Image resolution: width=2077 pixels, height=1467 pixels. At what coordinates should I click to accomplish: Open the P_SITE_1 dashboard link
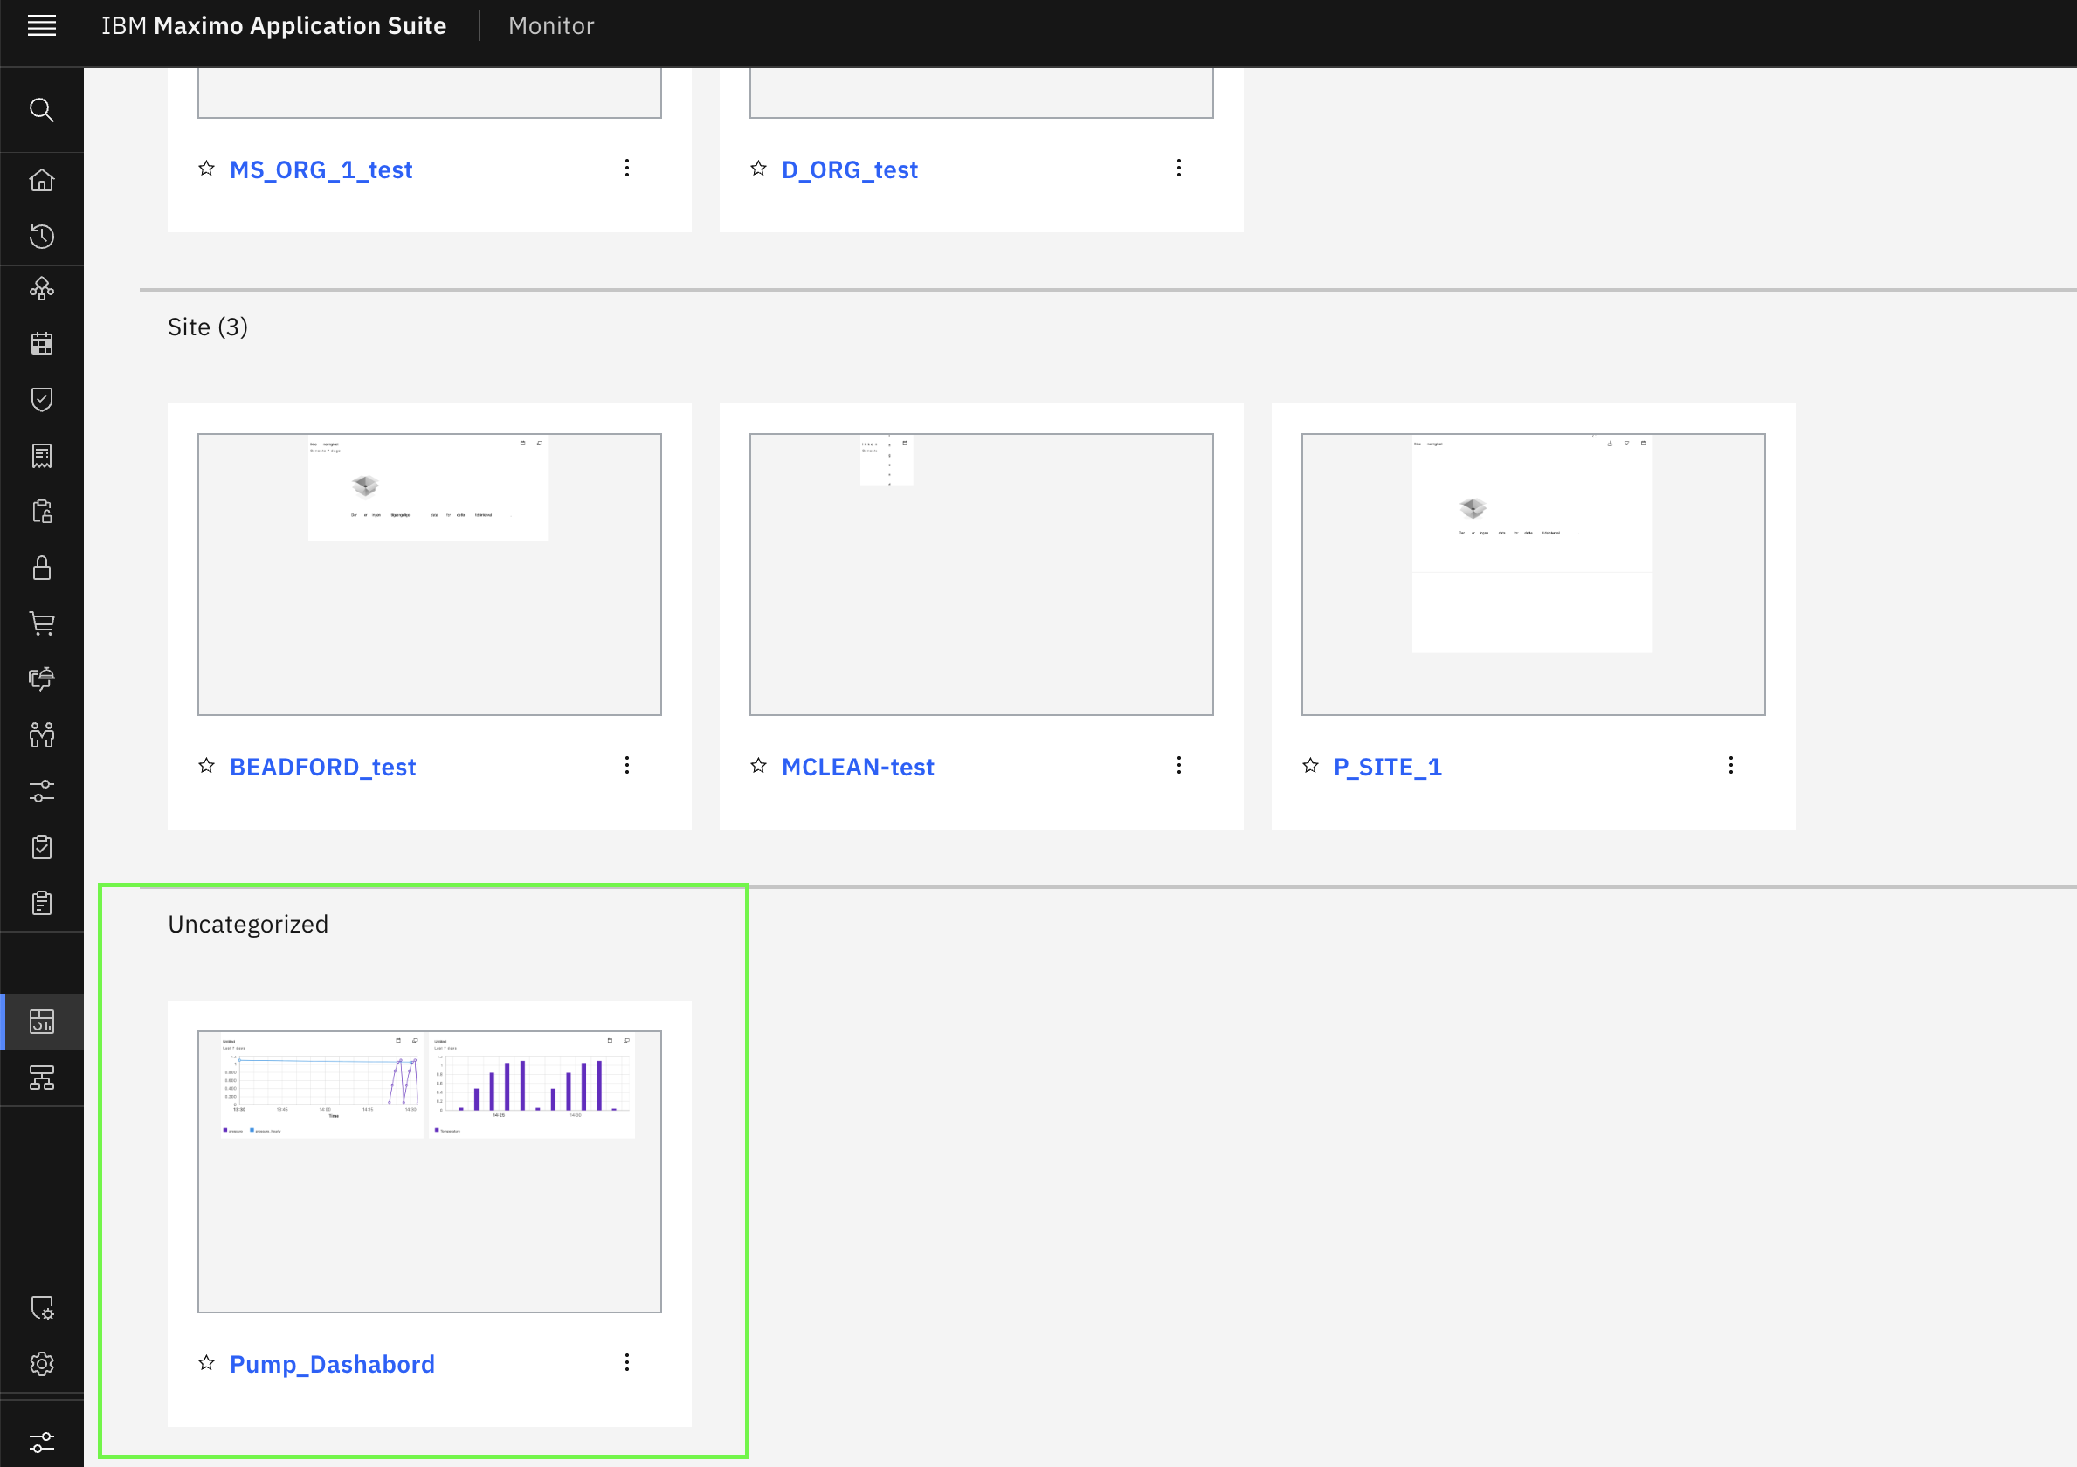pos(1387,766)
